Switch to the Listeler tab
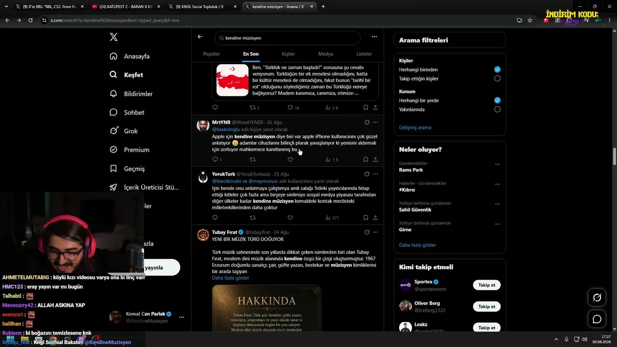617x347 pixels. pyautogui.click(x=364, y=54)
